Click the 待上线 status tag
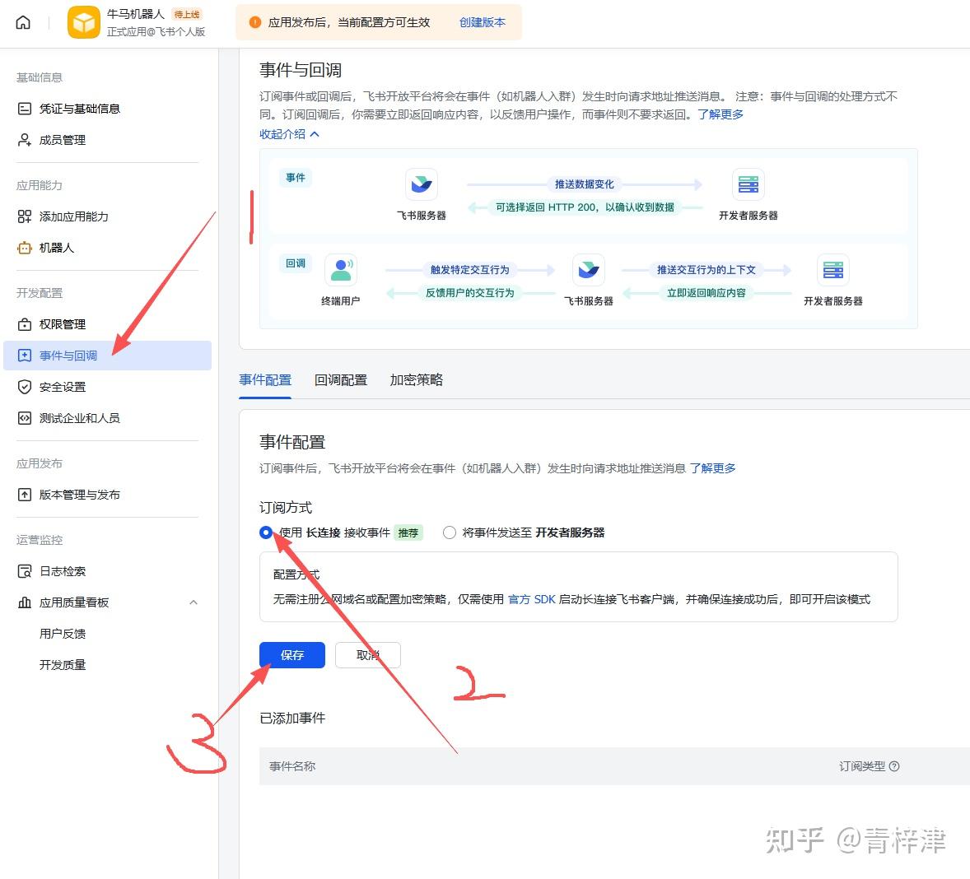The width and height of the screenshot is (970, 879). point(187,14)
